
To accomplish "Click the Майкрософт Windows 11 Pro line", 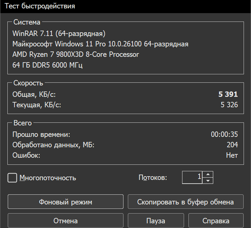I will (x=100, y=44).
